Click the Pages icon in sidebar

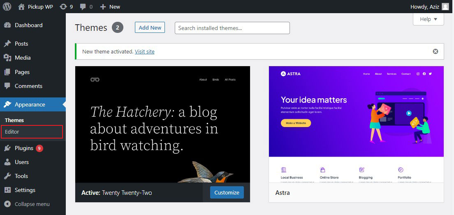pos(7,72)
